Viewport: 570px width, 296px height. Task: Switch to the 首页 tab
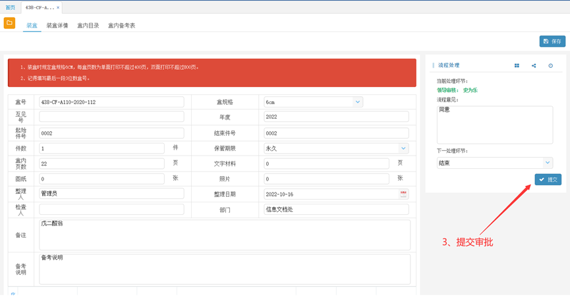point(11,8)
